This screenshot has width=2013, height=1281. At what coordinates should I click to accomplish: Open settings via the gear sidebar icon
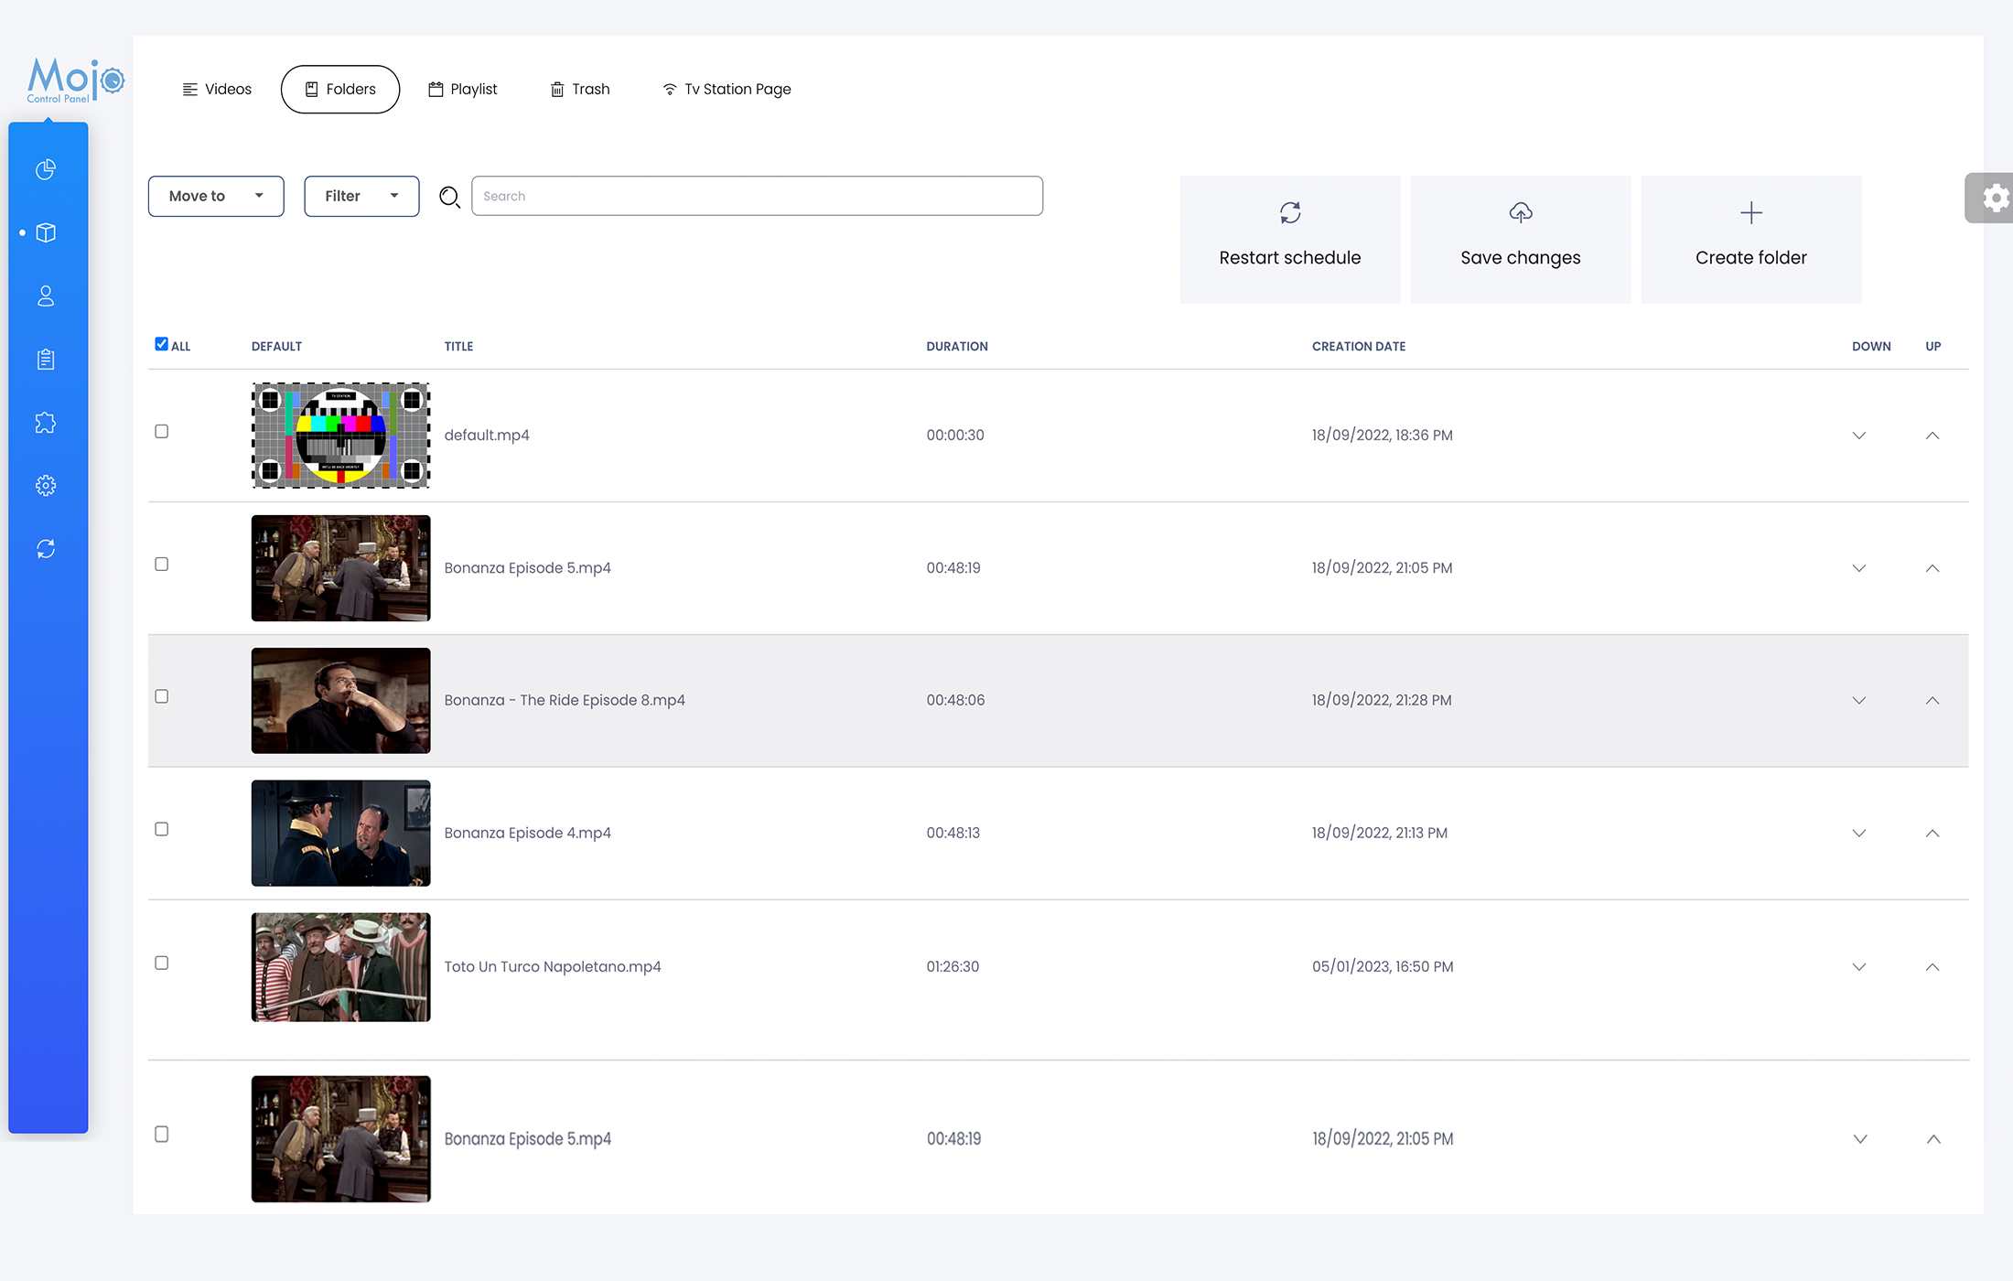click(x=46, y=485)
